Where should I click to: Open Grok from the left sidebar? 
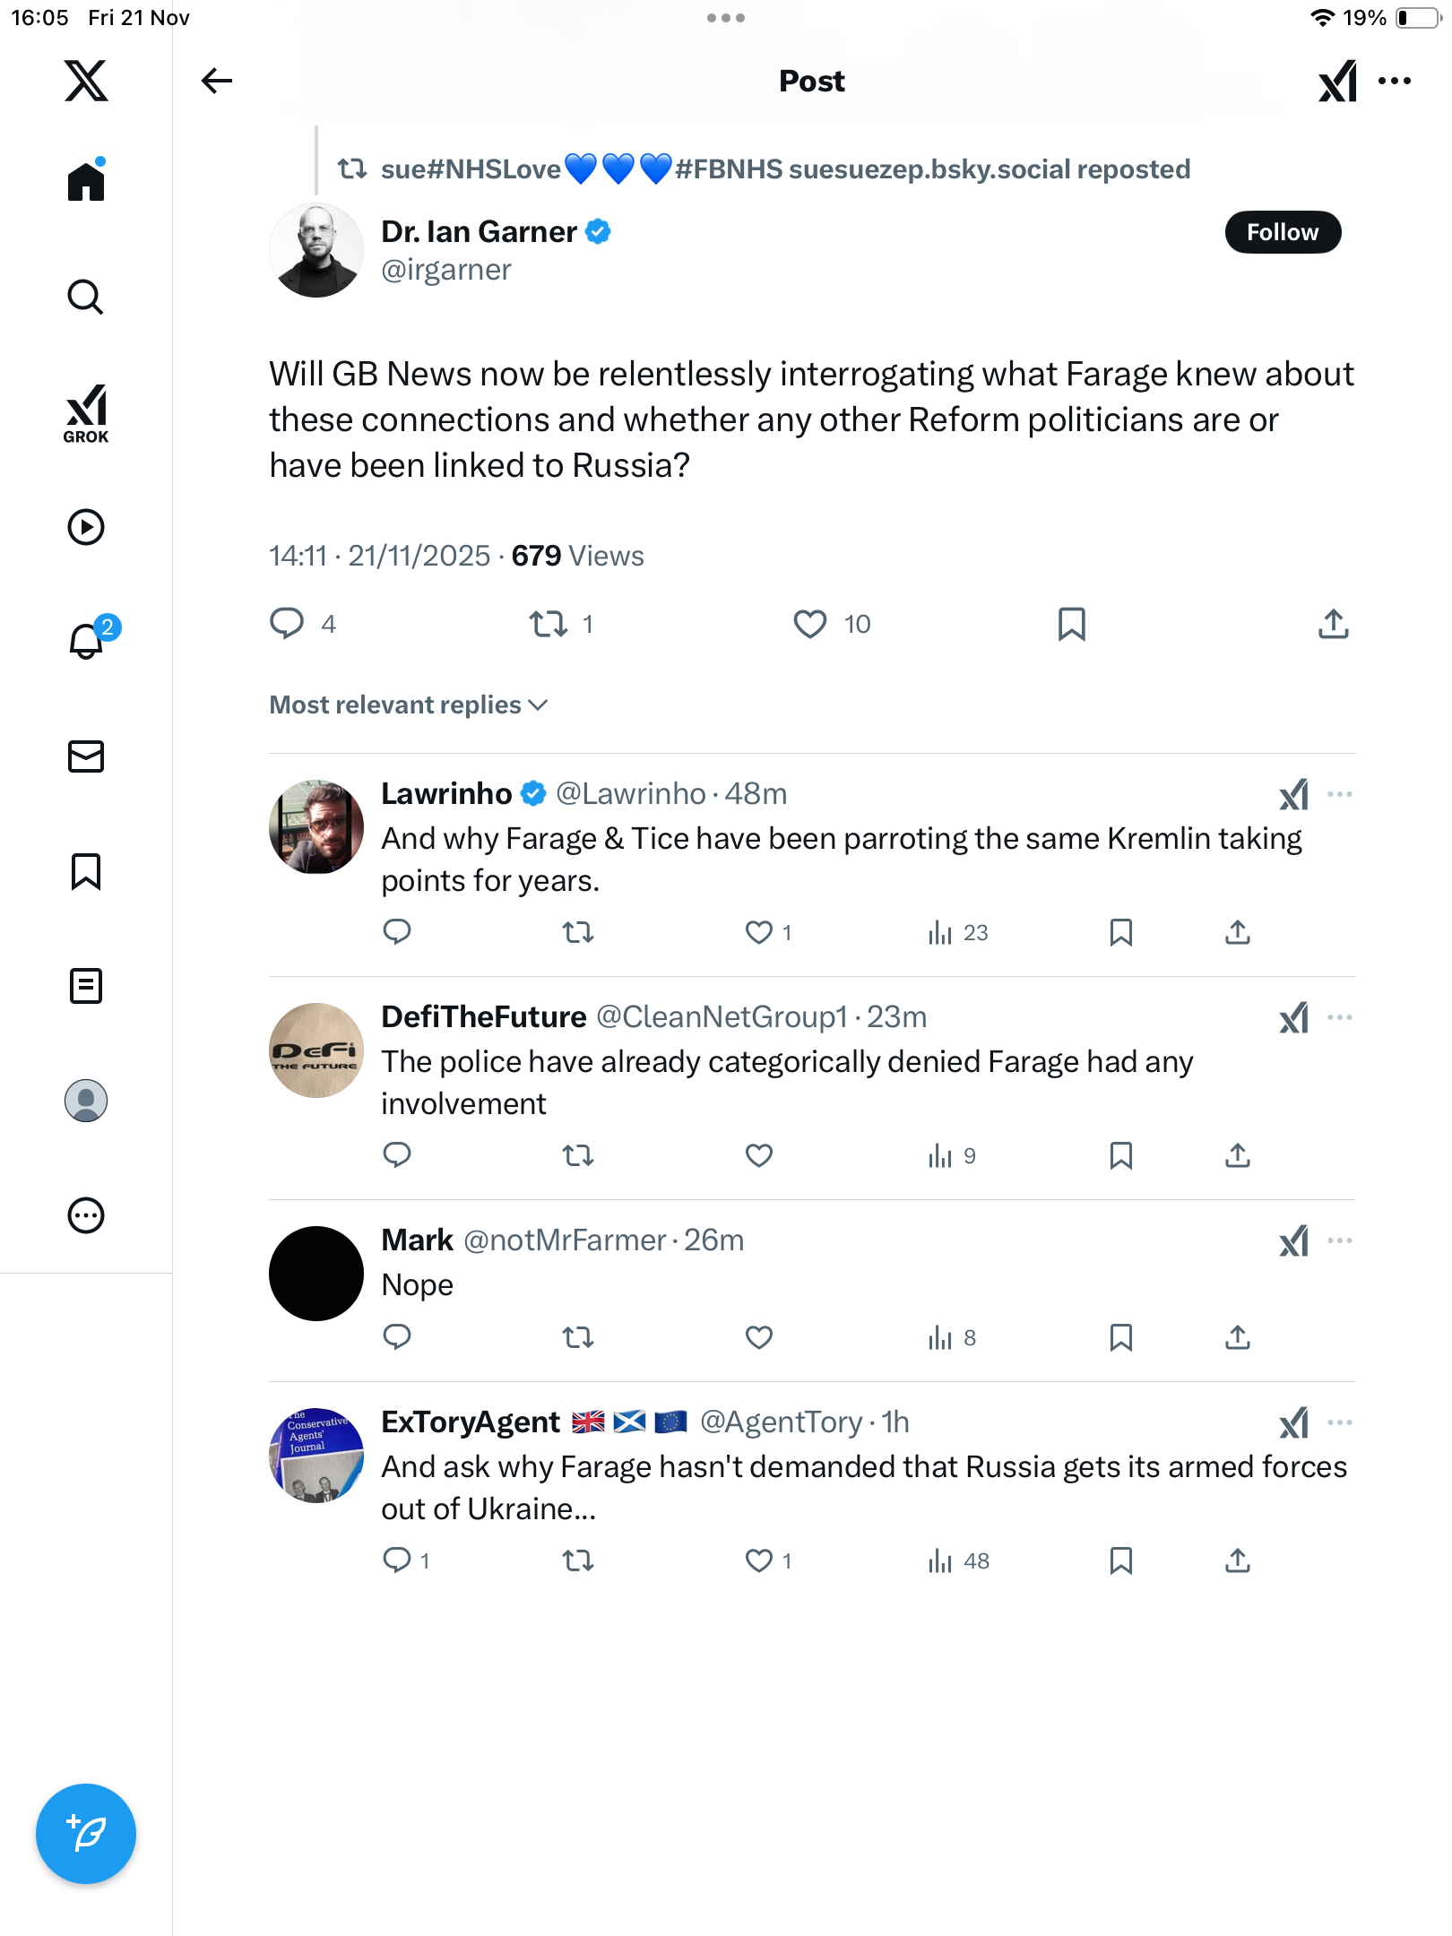click(x=86, y=413)
